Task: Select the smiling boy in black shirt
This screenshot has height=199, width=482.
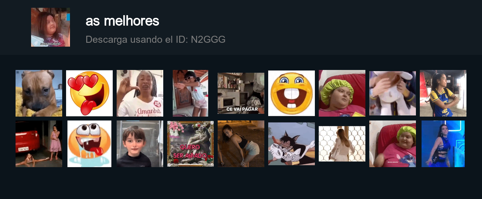Action: point(140,144)
